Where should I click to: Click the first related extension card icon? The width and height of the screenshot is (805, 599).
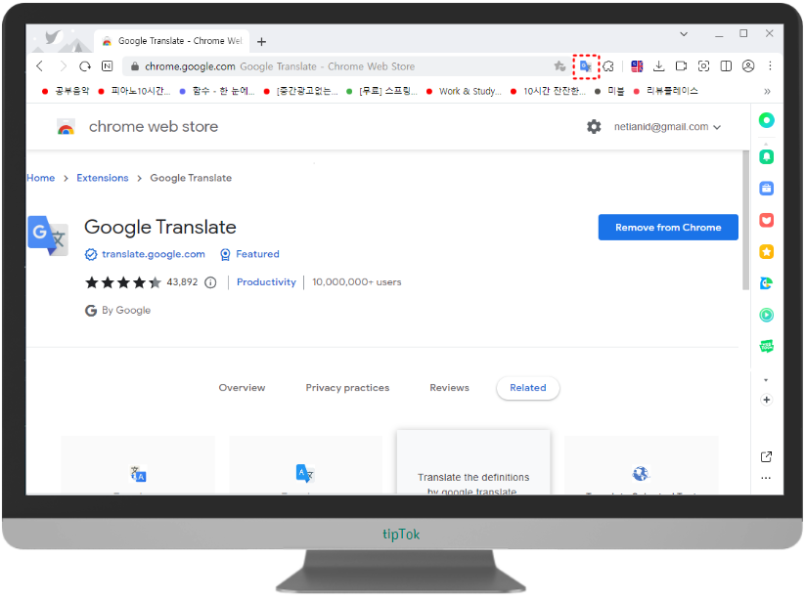(x=138, y=473)
